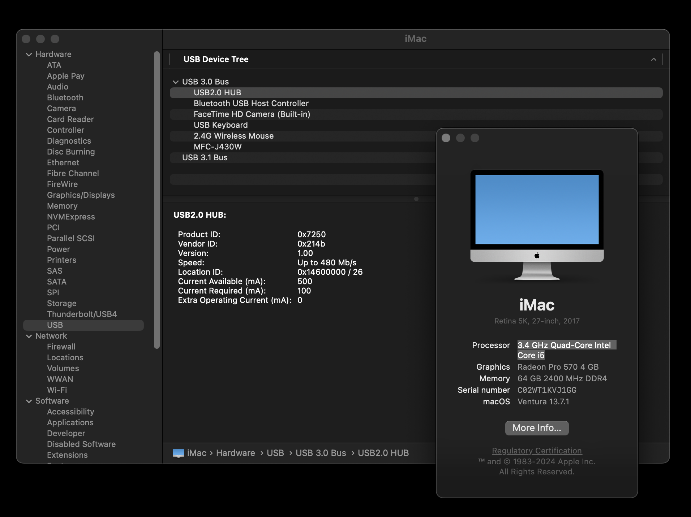Collapse the Hardware section in sidebar
This screenshot has width=691, height=517.
click(x=29, y=55)
